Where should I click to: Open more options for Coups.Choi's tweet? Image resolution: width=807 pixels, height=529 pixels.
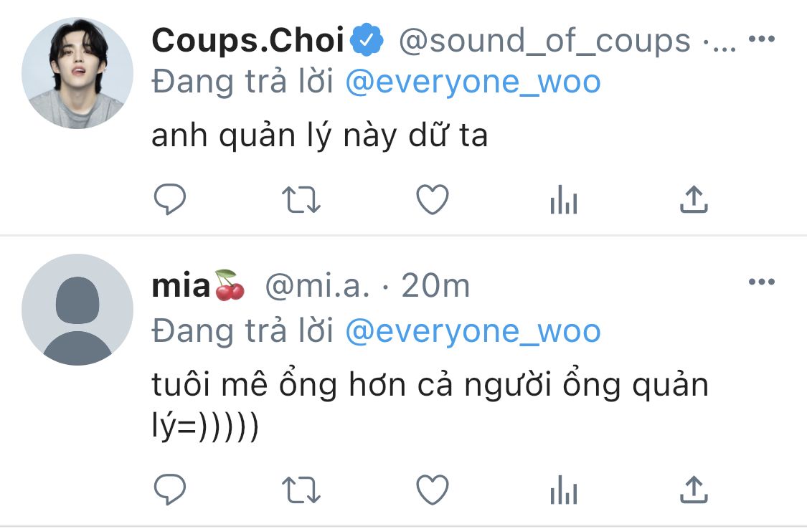point(762,39)
